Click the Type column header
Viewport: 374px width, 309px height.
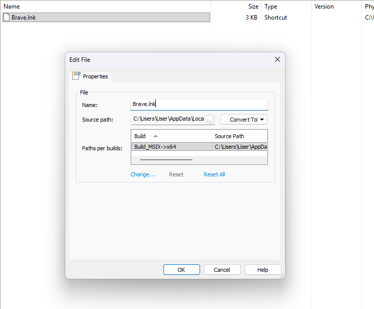click(286, 7)
